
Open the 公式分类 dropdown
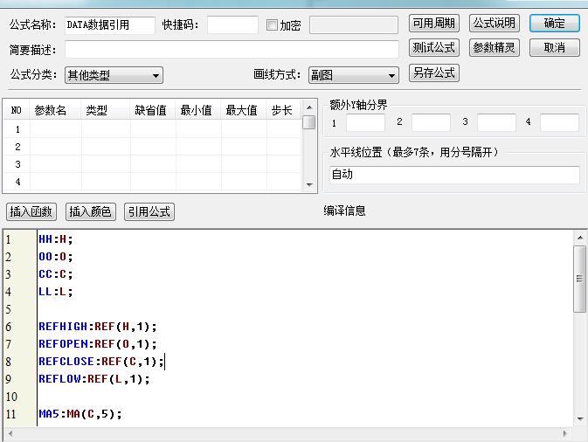114,76
